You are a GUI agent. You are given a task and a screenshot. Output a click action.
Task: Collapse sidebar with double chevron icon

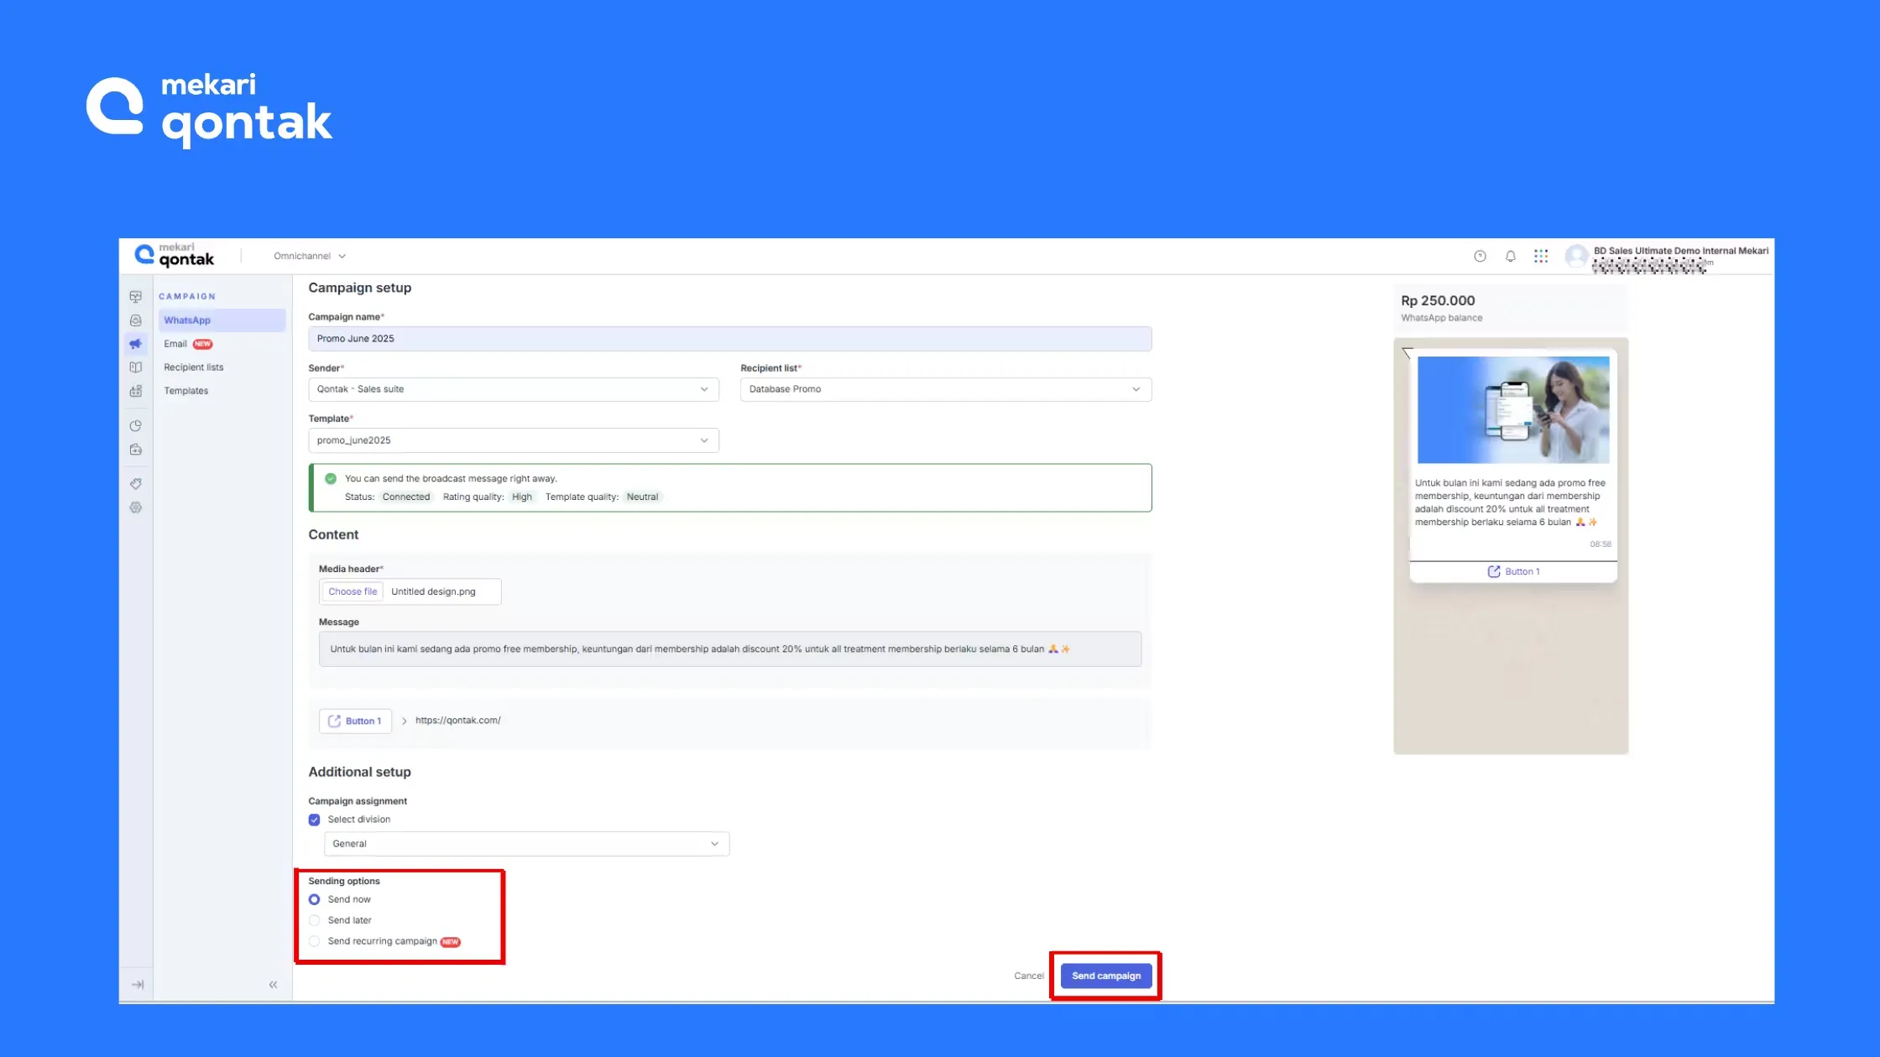pyautogui.click(x=273, y=985)
